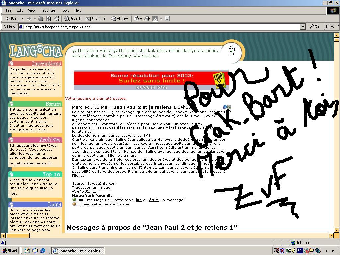Open the Favorites pane button
Screen dimensions: 340x255
coord(96,19)
